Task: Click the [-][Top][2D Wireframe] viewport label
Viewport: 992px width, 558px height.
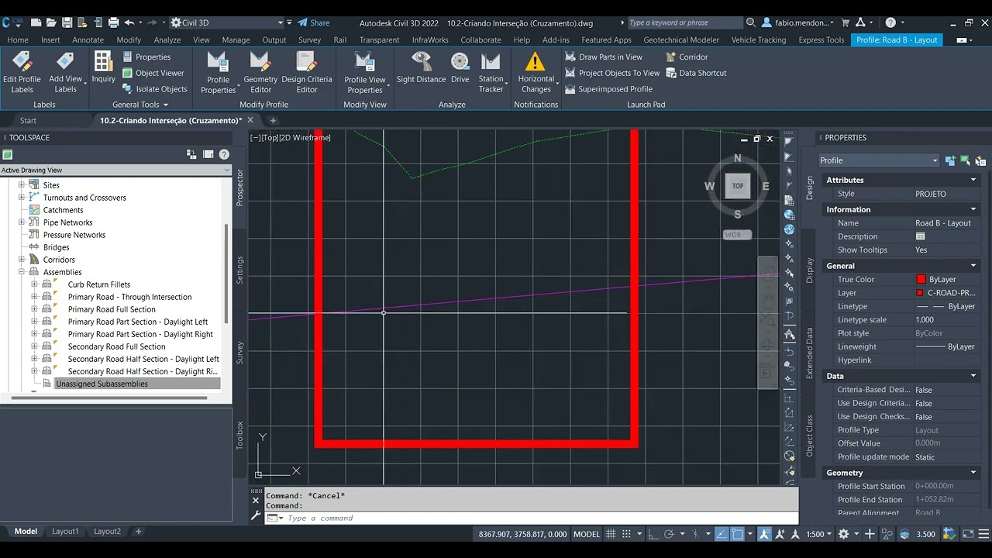Action: pos(291,137)
